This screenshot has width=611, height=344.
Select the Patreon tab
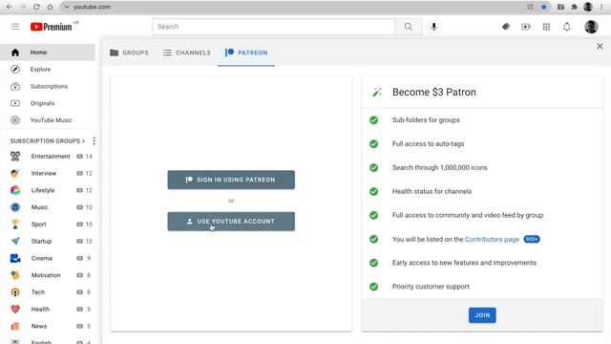pyautogui.click(x=246, y=53)
